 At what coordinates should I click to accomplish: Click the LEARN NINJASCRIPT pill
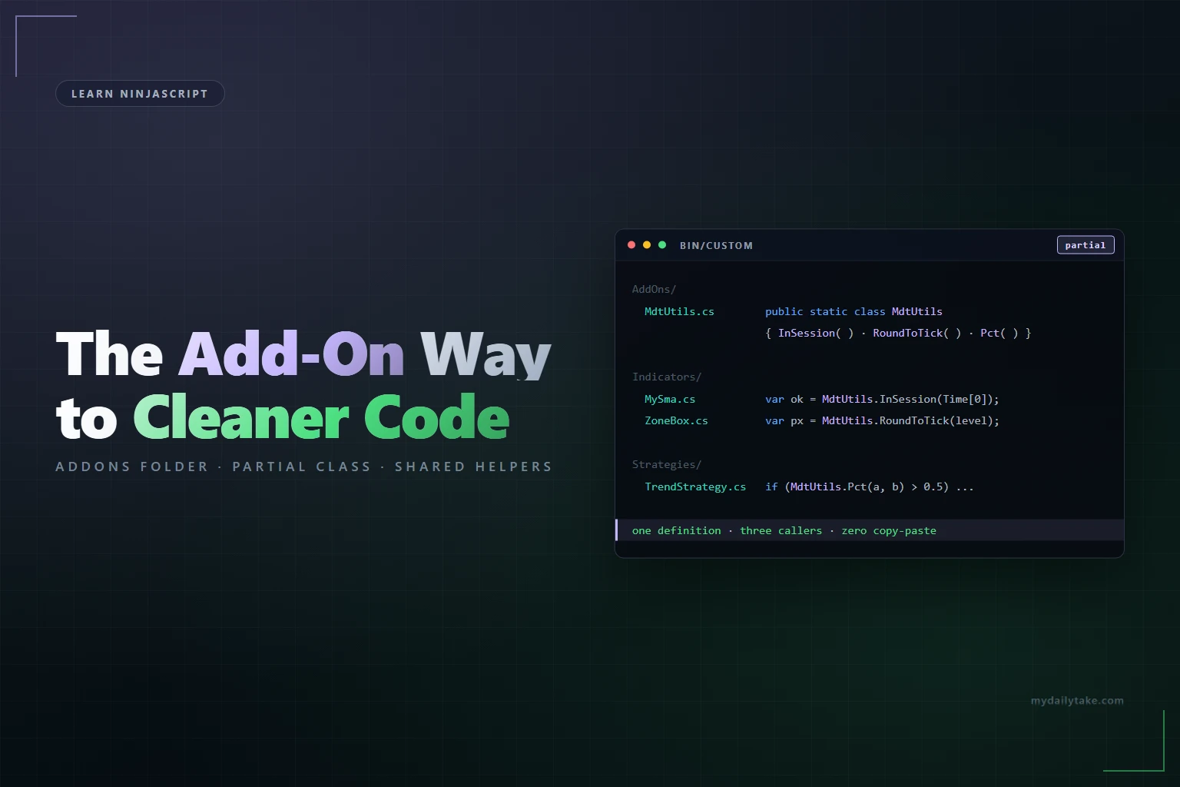click(x=140, y=94)
